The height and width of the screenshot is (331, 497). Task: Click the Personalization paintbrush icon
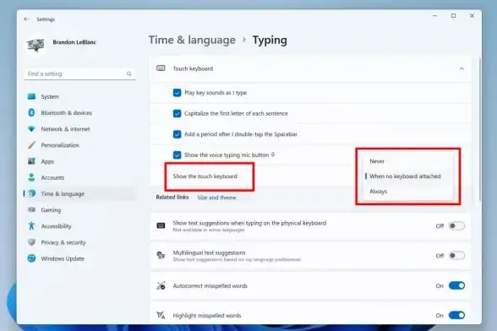(x=31, y=145)
